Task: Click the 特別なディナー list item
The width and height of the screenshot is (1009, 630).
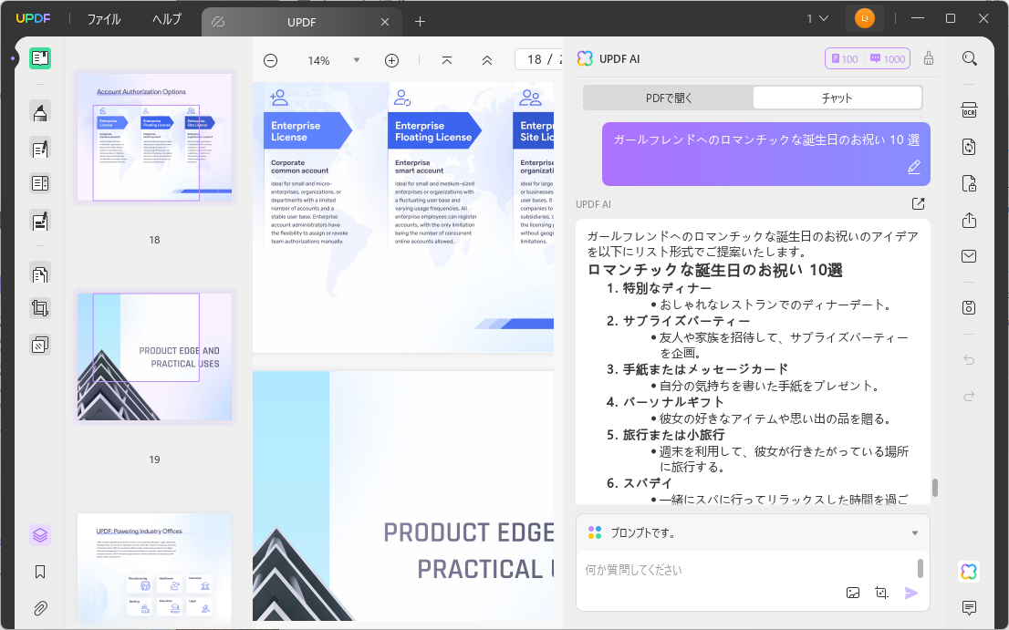Action: [x=667, y=288]
